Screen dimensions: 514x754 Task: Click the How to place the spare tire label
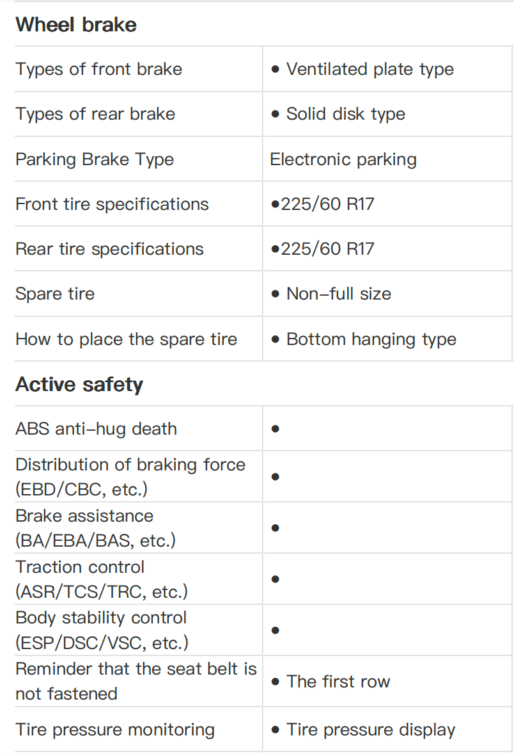coord(127,339)
